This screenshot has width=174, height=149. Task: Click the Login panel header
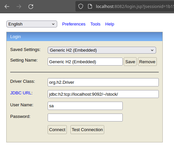(84, 37)
